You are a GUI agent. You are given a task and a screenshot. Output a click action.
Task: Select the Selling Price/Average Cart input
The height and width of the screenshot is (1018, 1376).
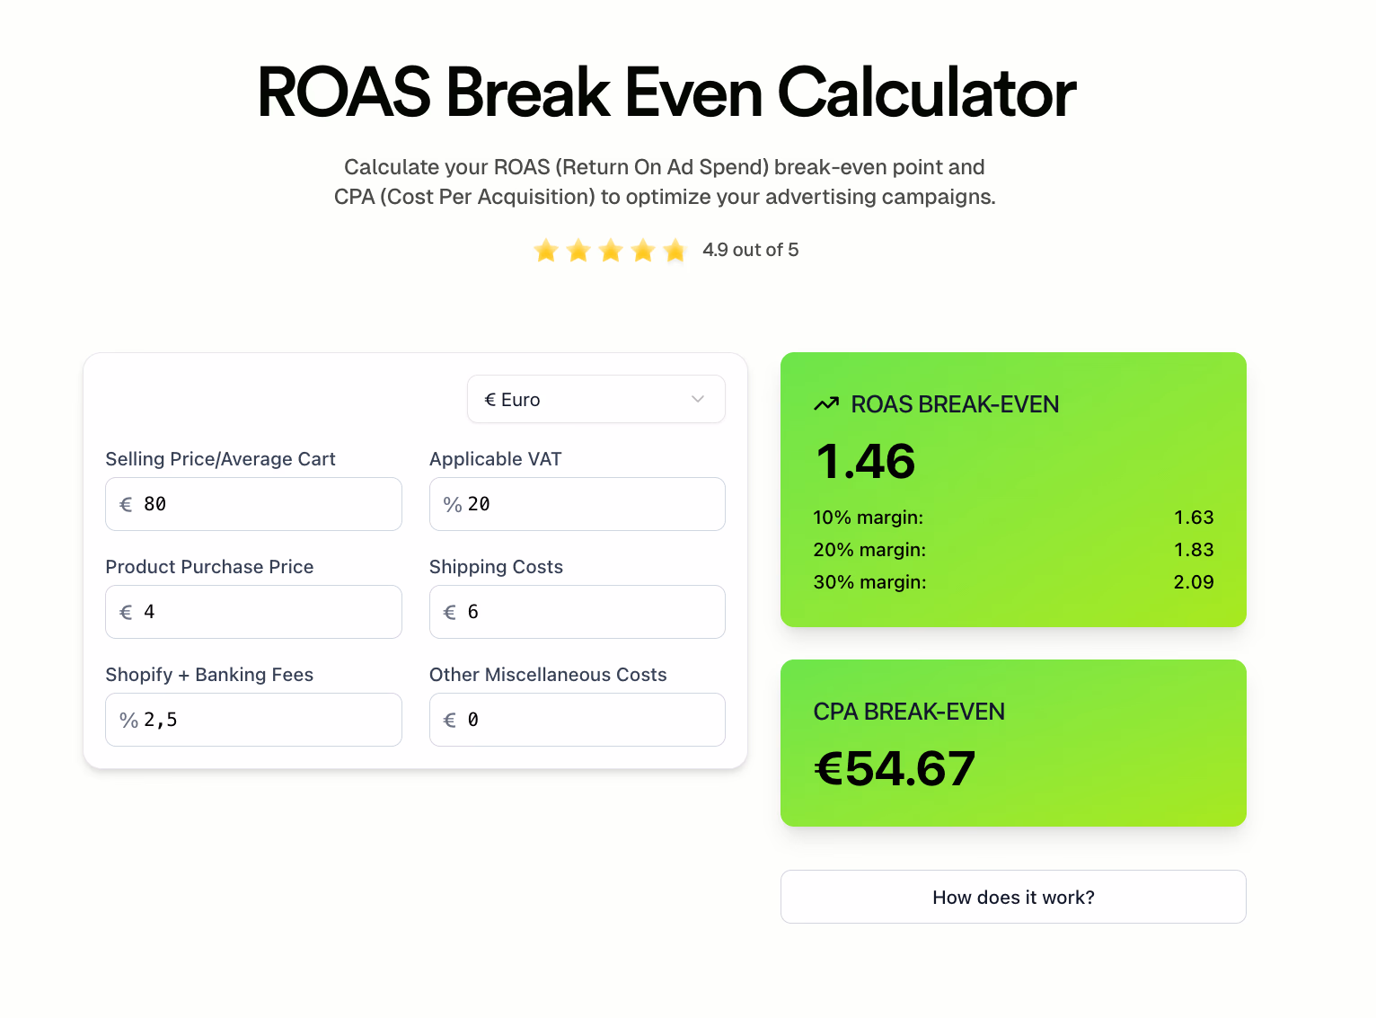(253, 504)
